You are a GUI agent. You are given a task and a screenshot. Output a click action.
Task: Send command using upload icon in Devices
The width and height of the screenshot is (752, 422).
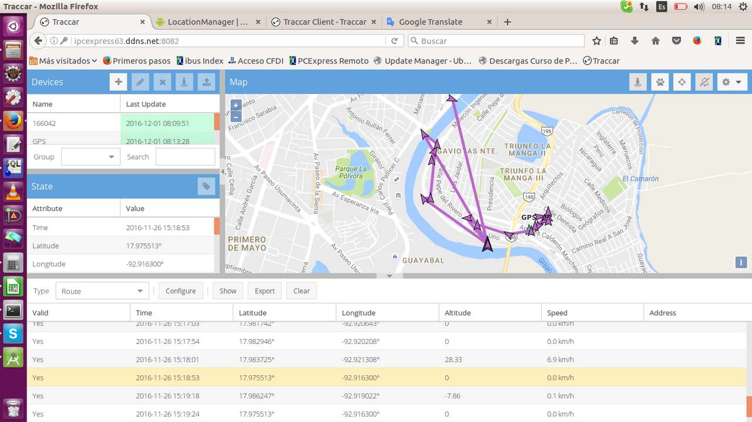pos(206,82)
